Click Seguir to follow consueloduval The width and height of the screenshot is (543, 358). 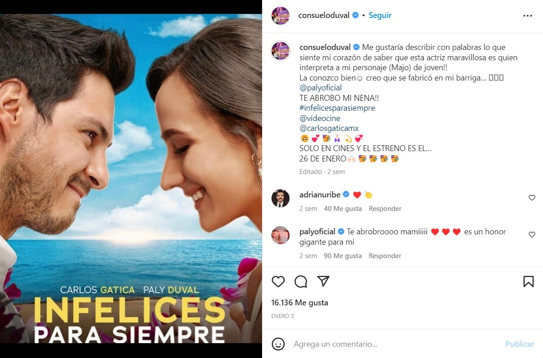[x=380, y=15]
